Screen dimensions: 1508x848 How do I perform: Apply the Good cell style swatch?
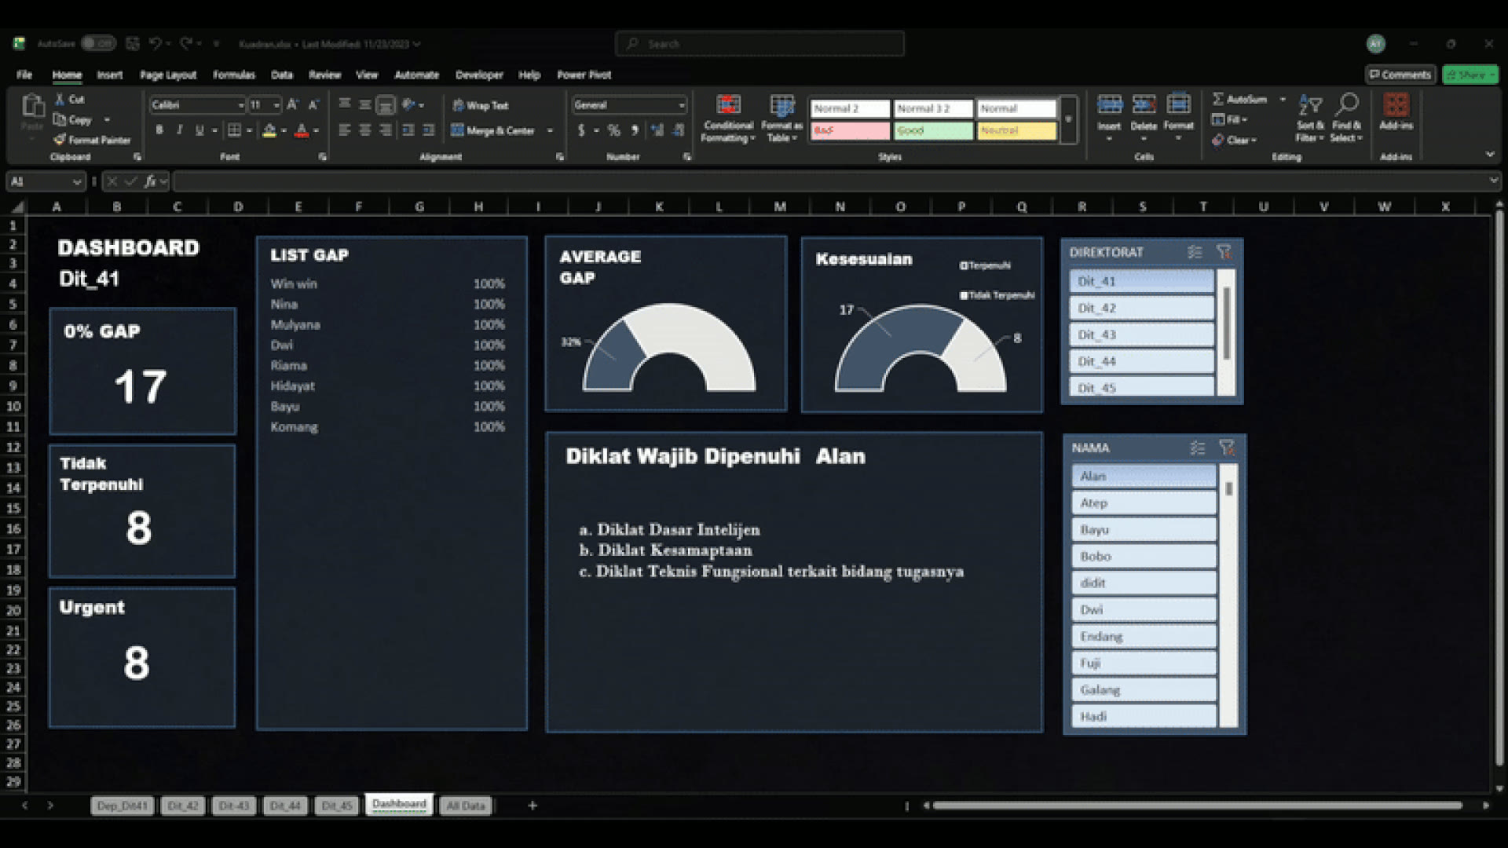(x=933, y=130)
